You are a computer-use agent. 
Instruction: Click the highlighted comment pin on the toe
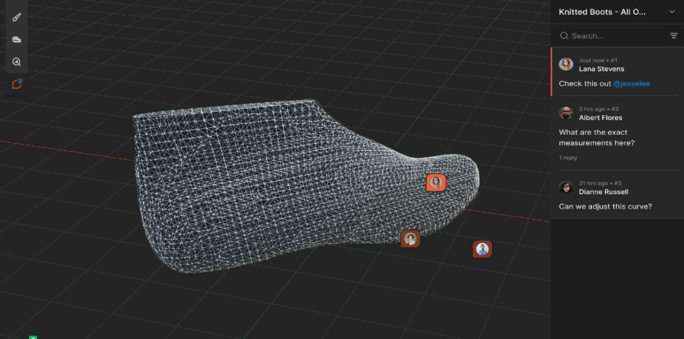436,182
